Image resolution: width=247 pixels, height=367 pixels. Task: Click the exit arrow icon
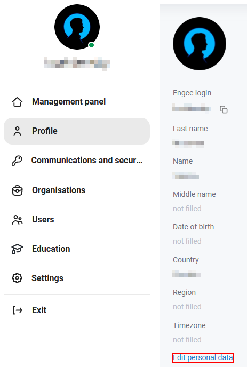(x=17, y=310)
